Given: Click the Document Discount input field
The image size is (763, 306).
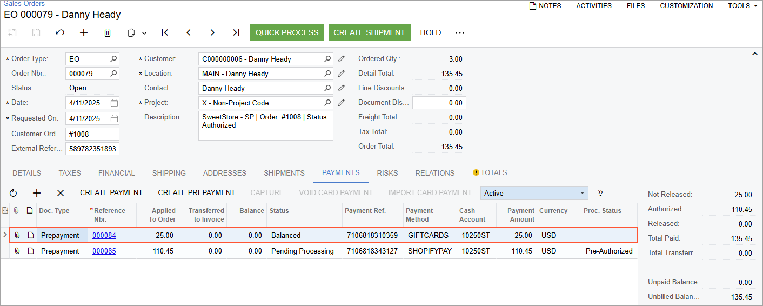Looking at the screenshot, I should pos(439,103).
